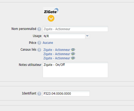Screen dimensions: 134x111
Task: Open second Zigate - Actionneur linked channel
Action: point(57,54)
